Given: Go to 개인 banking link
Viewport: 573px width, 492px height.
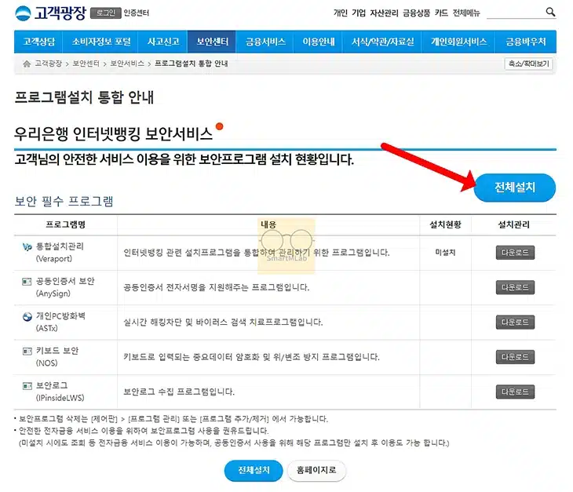Looking at the screenshot, I should (340, 13).
